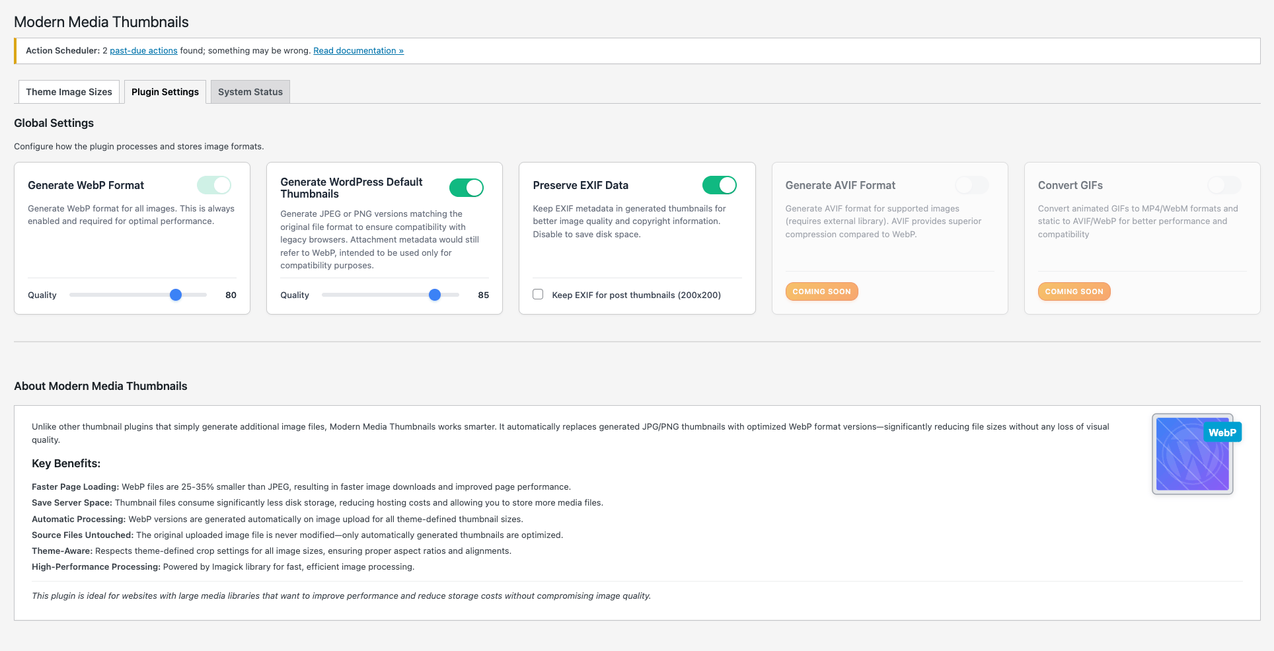
Task: Click the thumbnails quality value 85
Action: pos(483,295)
